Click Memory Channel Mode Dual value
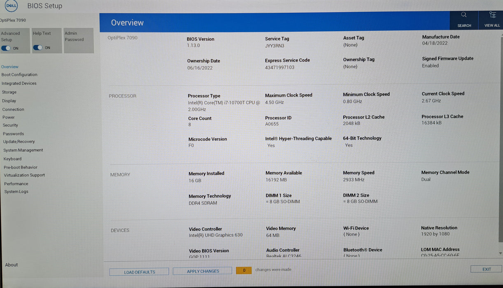Screen dimensions: 503x288 click(426, 179)
